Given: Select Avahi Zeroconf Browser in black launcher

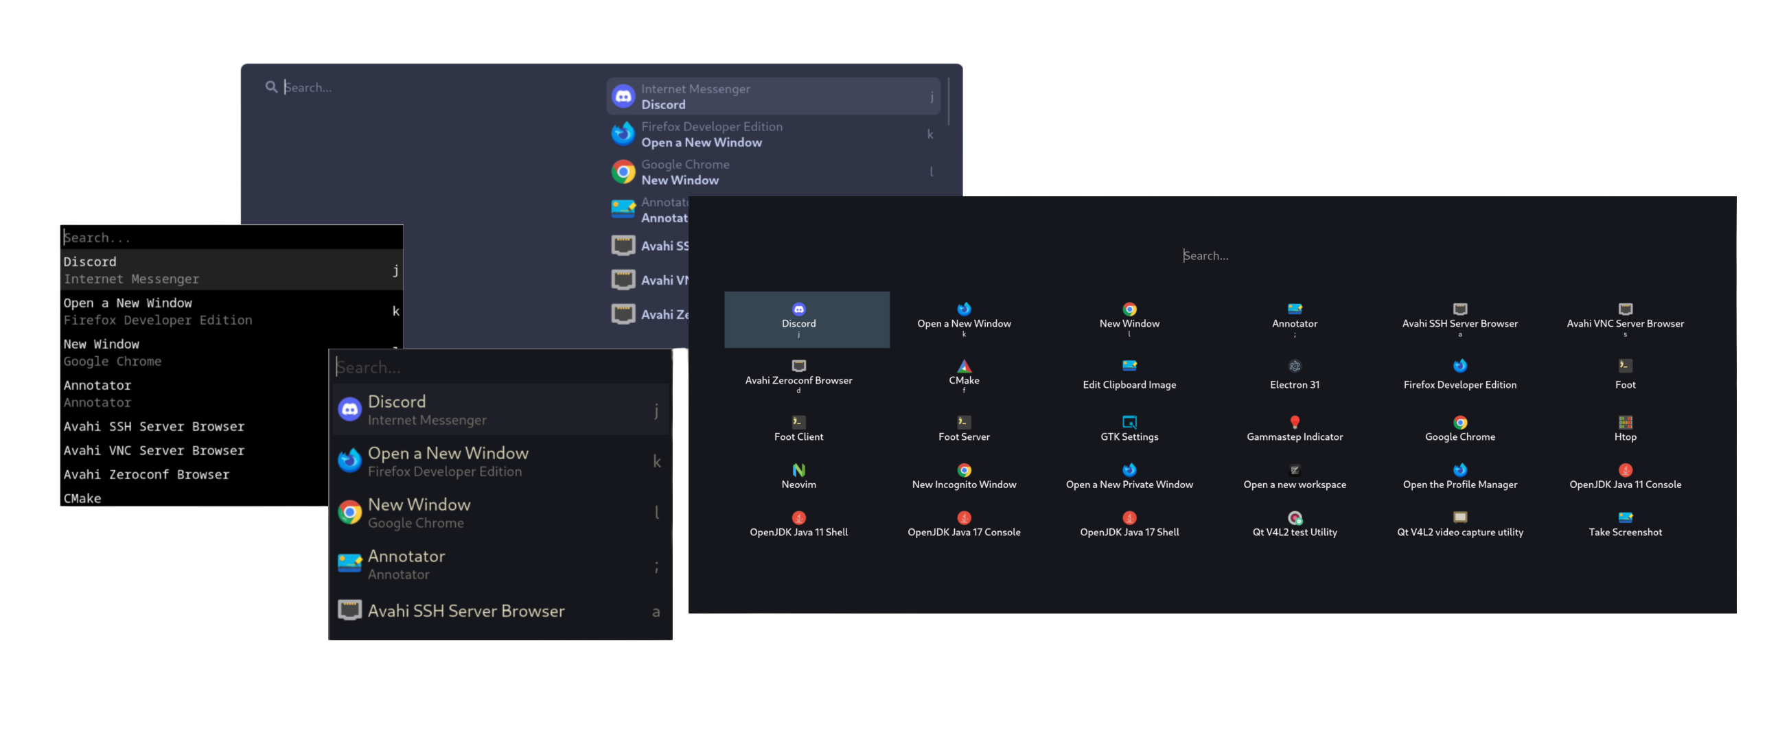Looking at the screenshot, I should tap(194, 474).
